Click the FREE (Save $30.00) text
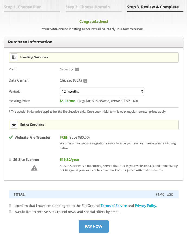The width and height of the screenshot is (187, 241). pos(75,137)
